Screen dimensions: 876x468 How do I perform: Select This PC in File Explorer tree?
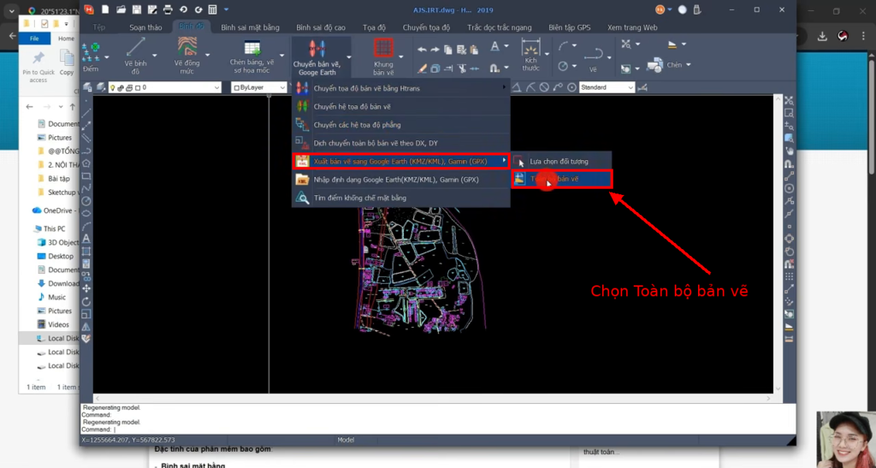pyautogui.click(x=54, y=228)
